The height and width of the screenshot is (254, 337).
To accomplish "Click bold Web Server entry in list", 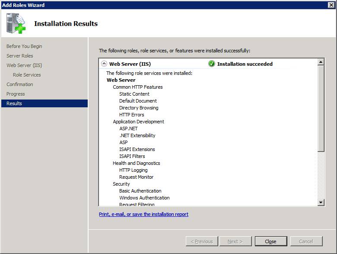I will 121,80.
